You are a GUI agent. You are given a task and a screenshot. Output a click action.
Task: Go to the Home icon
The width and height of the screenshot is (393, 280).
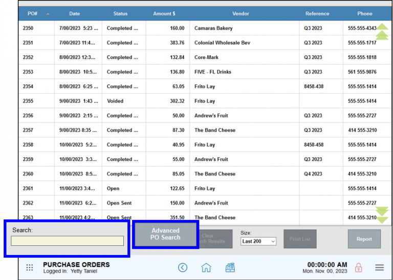tap(206, 268)
